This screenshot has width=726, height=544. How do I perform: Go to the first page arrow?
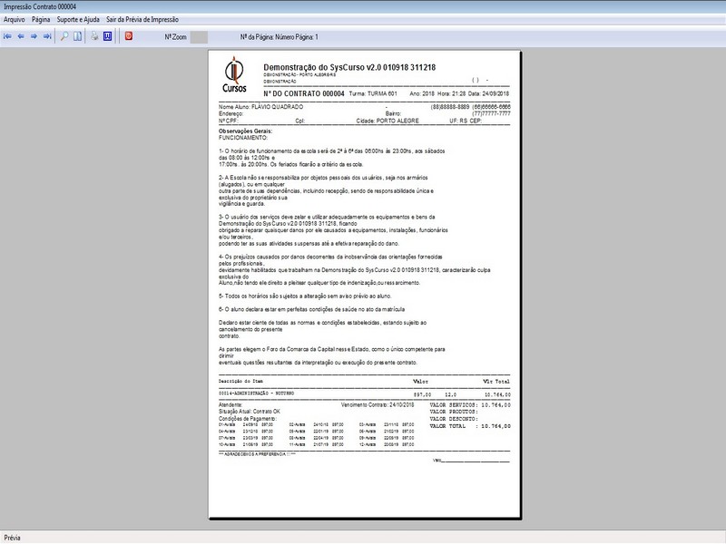pos(8,37)
